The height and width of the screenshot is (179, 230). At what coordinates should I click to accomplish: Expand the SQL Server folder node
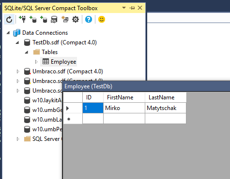pyautogui.click(x=18, y=139)
